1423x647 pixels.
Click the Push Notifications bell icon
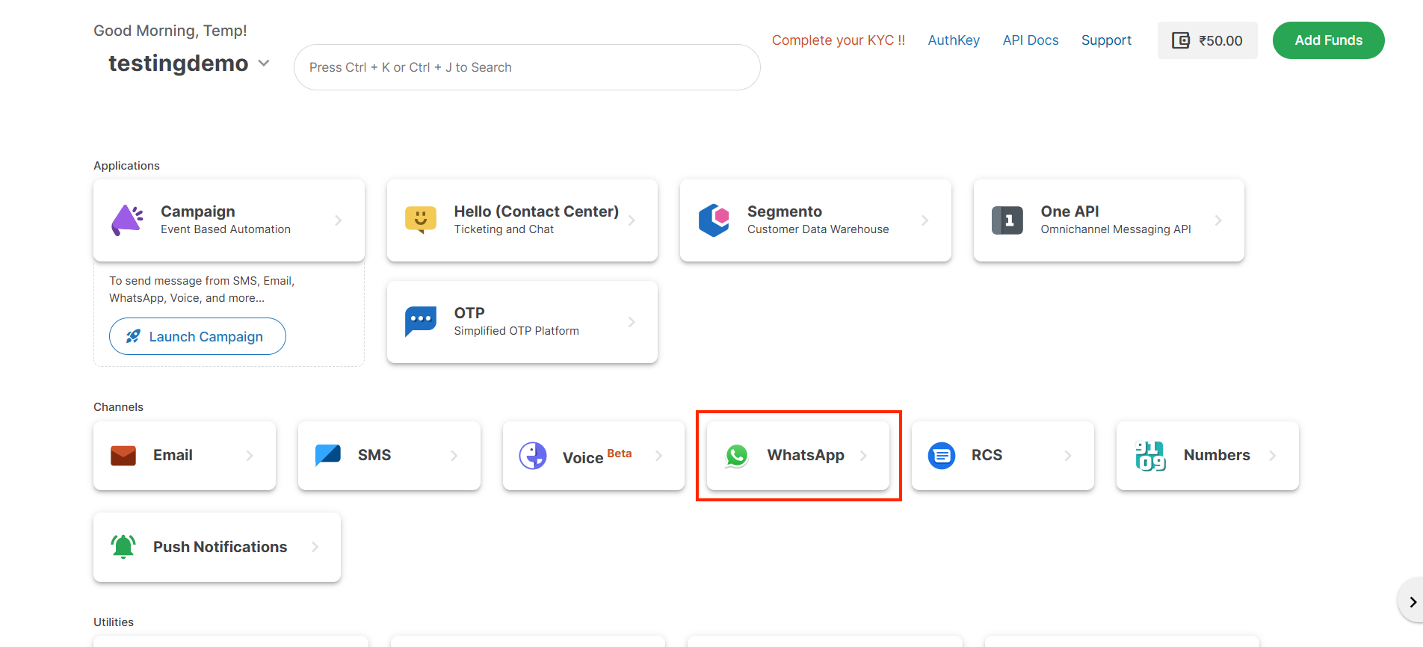[123, 547]
